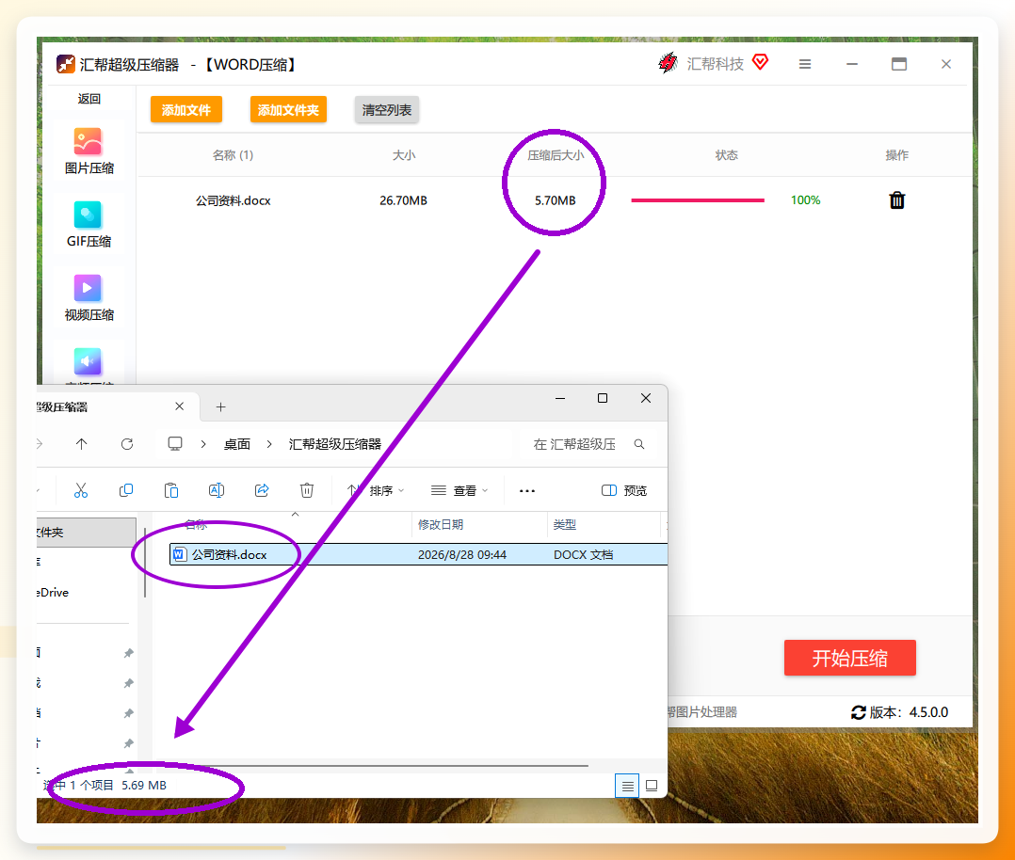Click 公司资料.docx in compressor list
The height and width of the screenshot is (860, 1015).
click(234, 200)
